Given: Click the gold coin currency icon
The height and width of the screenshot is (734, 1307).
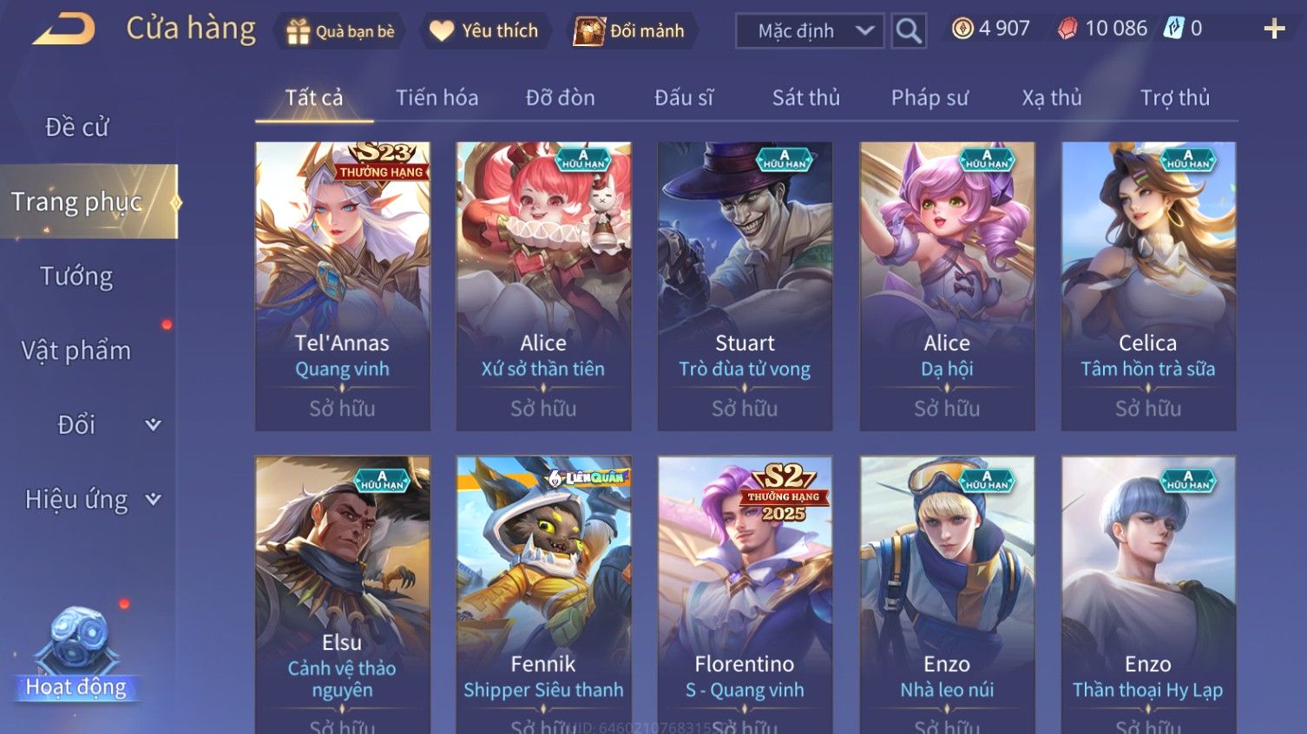Looking at the screenshot, I should coord(962,29).
